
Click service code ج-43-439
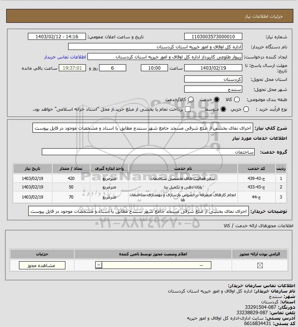(x=256, y=178)
